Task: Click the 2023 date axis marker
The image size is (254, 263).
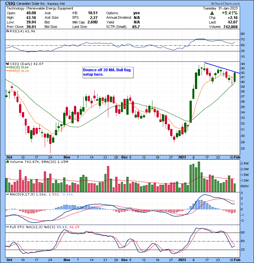Action: pyautogui.click(x=182, y=157)
